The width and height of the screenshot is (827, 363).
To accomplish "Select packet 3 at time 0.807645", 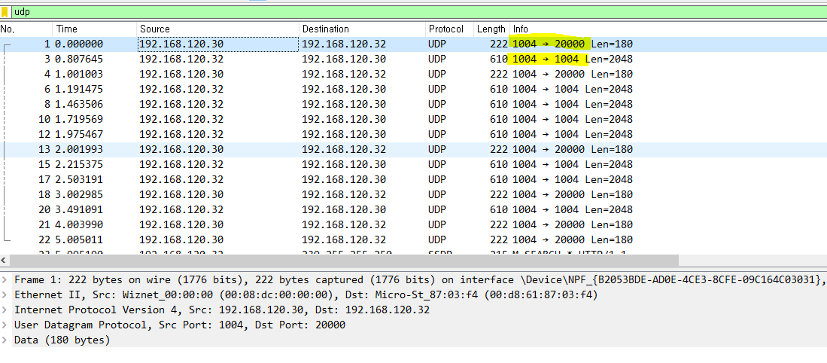I will (414, 59).
